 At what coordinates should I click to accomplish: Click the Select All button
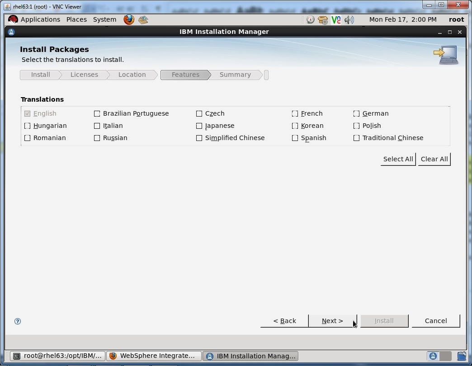click(x=397, y=159)
